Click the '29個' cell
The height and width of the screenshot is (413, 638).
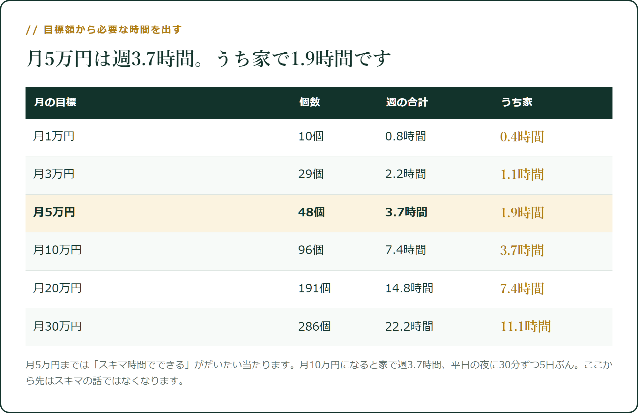click(x=311, y=174)
